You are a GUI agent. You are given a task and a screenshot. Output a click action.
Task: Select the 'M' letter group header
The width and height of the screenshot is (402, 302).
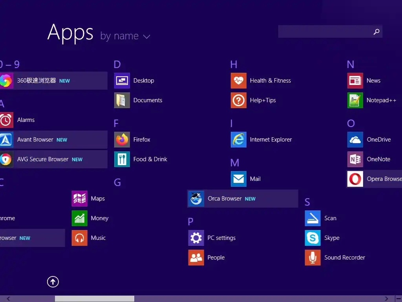click(x=235, y=163)
